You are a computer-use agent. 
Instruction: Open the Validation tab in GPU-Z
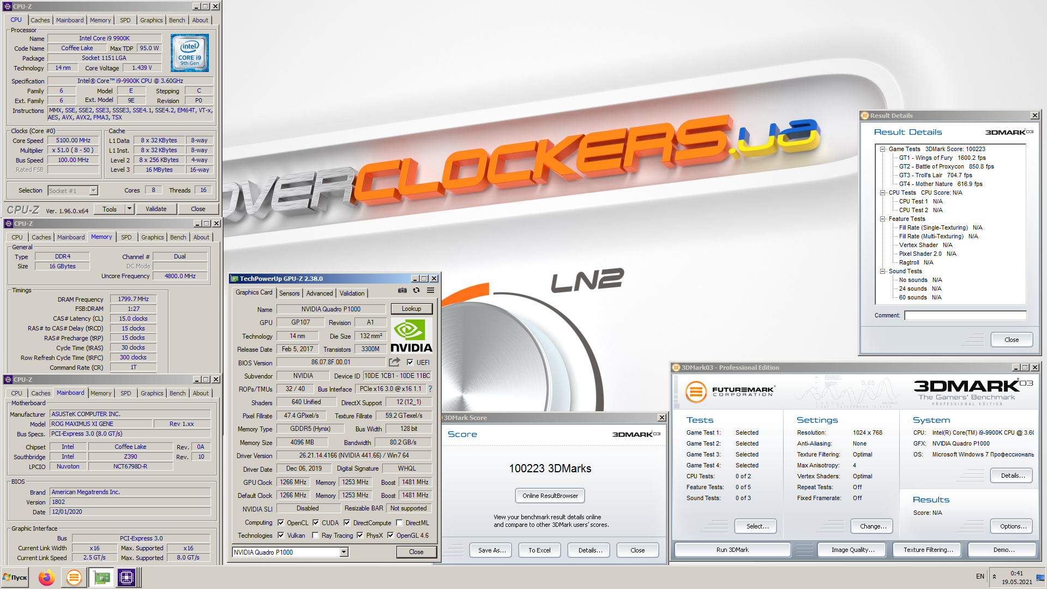(x=352, y=293)
